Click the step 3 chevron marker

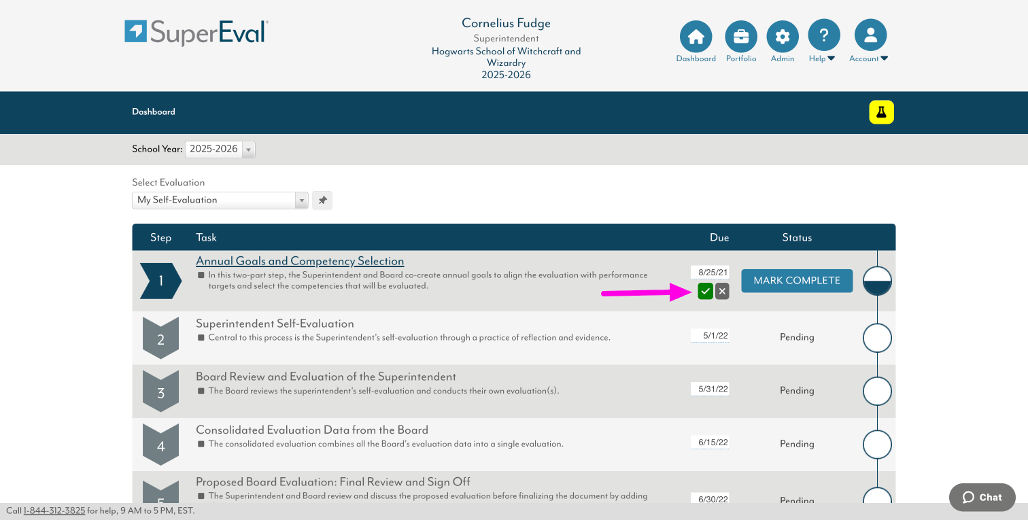(x=160, y=392)
